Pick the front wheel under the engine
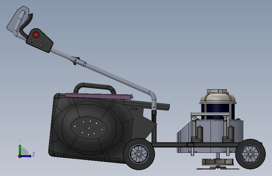Viewport: 272px width, 176px height. pos(250,154)
